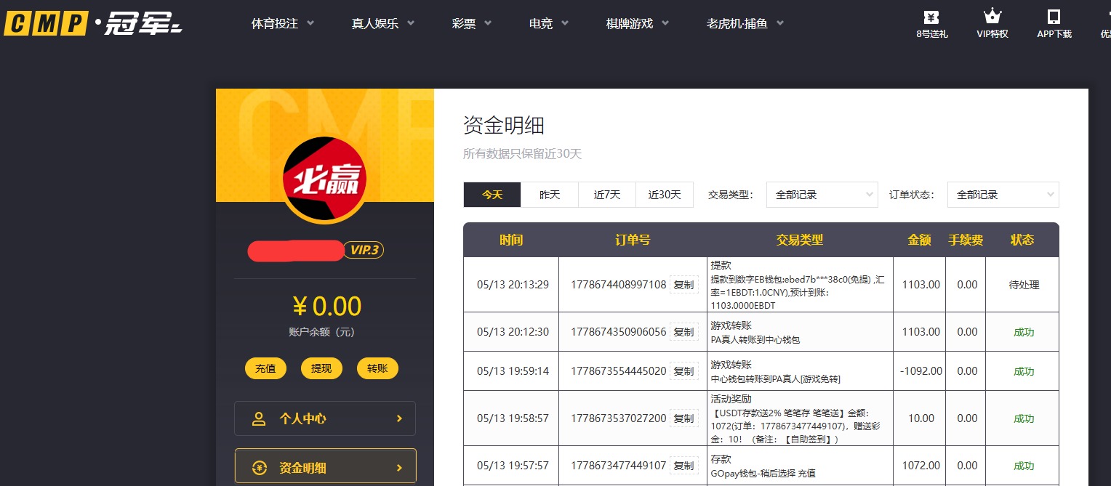Screen dimensions: 1111x486
Task: Click the ¥0.00 account balance
Action: click(x=326, y=307)
